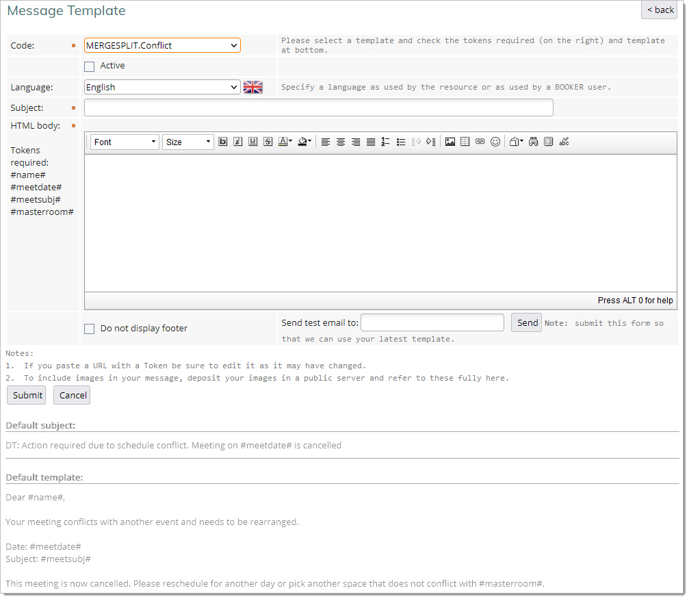Insert a table into the HTML body
Image resolution: width=689 pixels, height=599 pixels.
pyautogui.click(x=465, y=142)
